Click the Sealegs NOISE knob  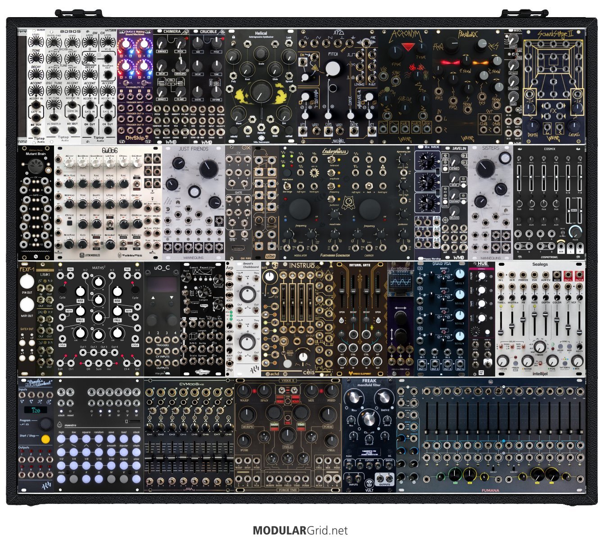coord(527,361)
